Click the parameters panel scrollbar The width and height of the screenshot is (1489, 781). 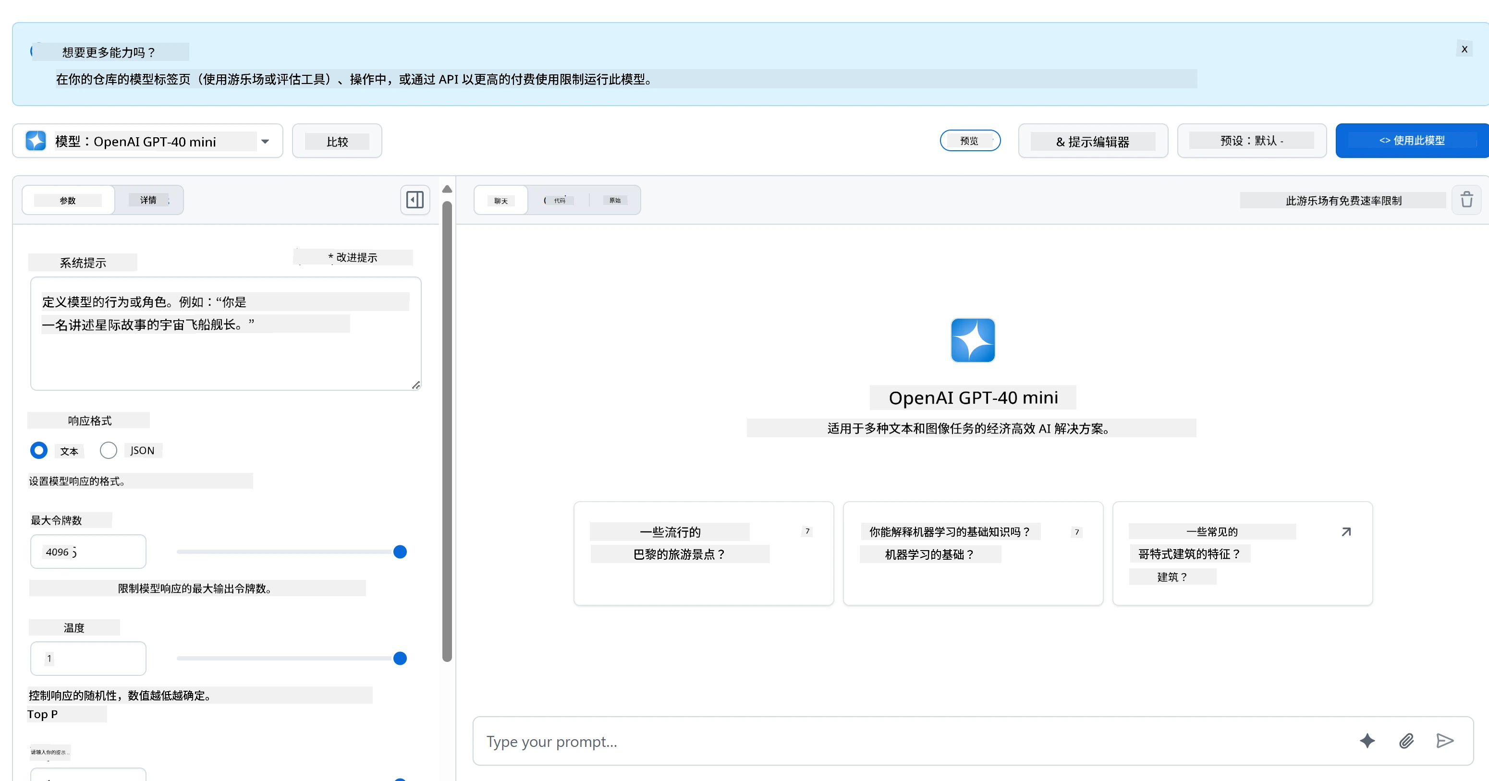(447, 431)
